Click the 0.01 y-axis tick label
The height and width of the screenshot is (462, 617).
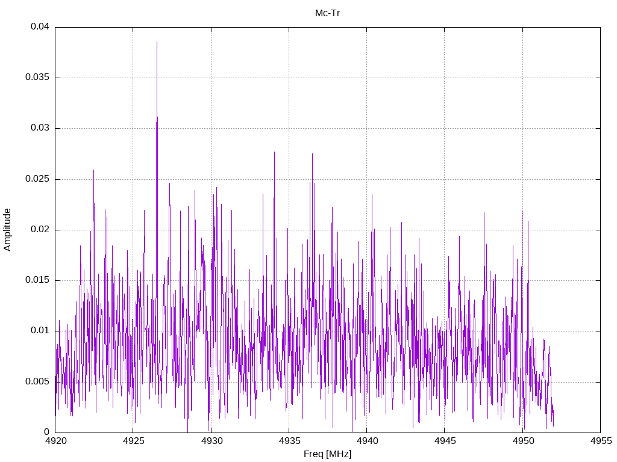tap(40, 331)
